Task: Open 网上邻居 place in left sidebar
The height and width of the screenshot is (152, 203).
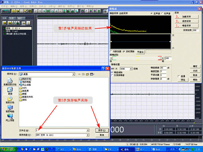Action: pos(10,117)
